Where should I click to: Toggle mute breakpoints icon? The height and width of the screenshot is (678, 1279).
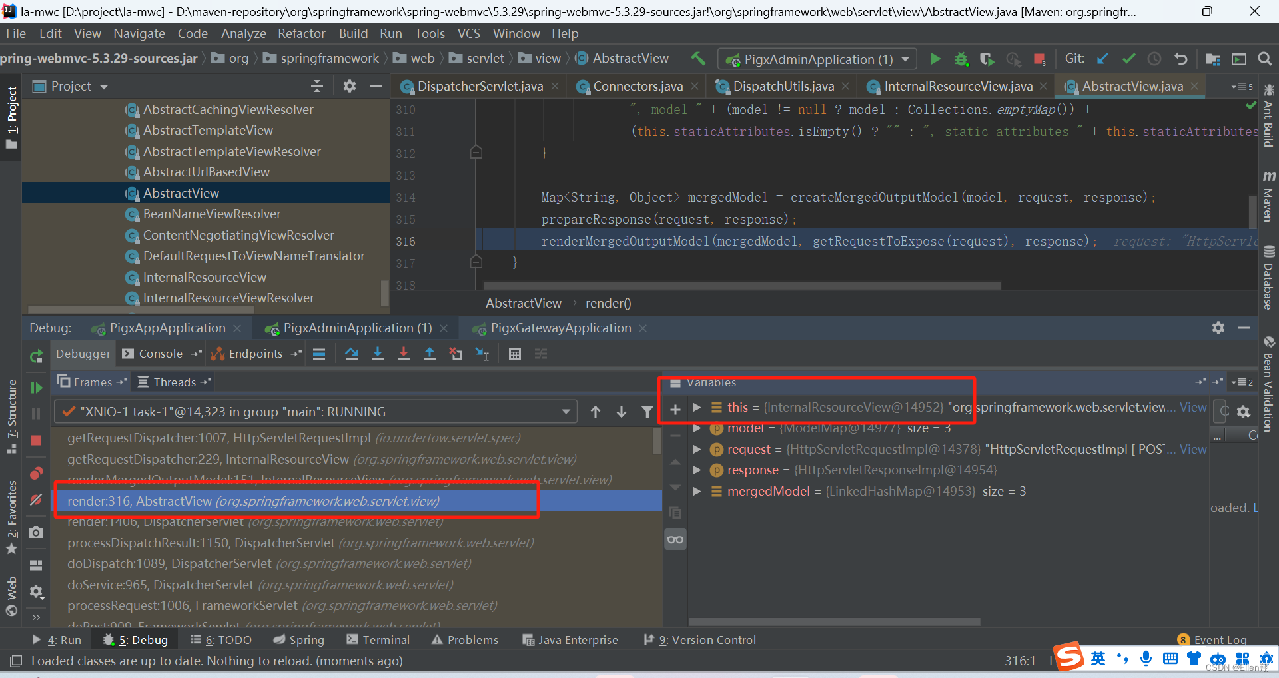tap(36, 500)
